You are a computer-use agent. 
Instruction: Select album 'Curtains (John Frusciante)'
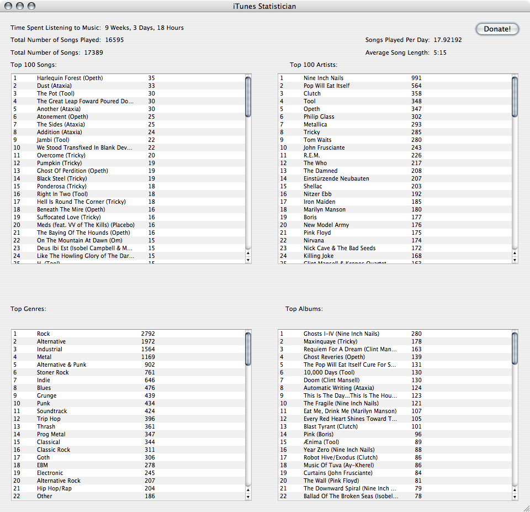[395, 473]
